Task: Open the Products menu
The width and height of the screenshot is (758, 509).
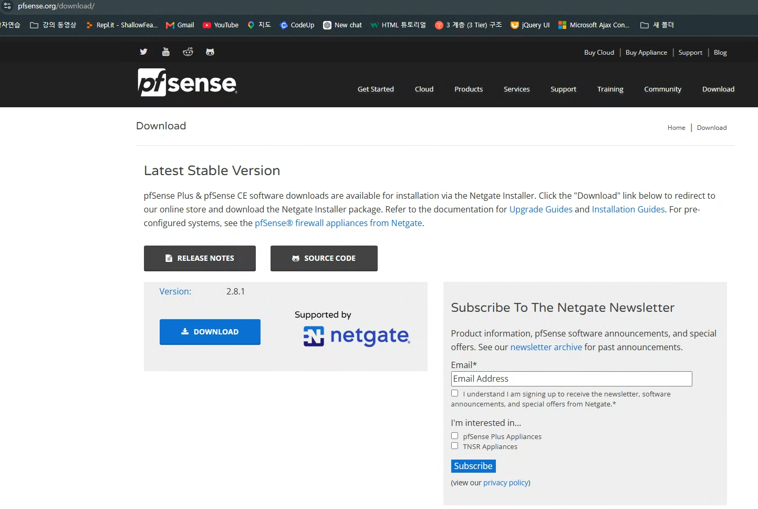Action: pyautogui.click(x=469, y=89)
